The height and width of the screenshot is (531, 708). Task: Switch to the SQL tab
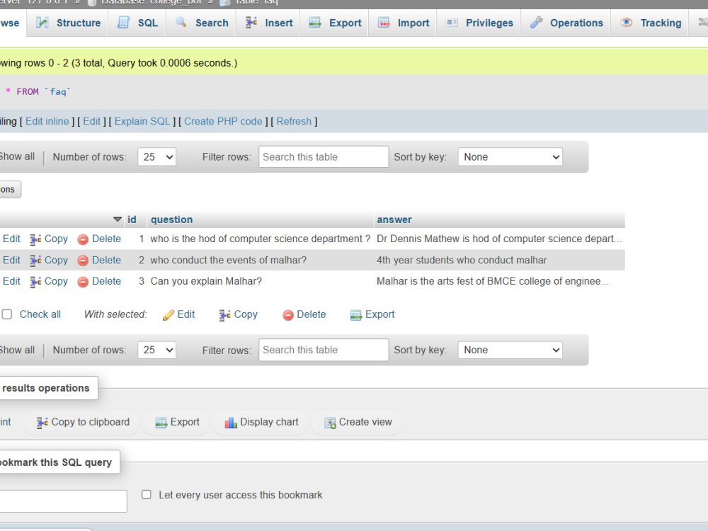point(138,23)
